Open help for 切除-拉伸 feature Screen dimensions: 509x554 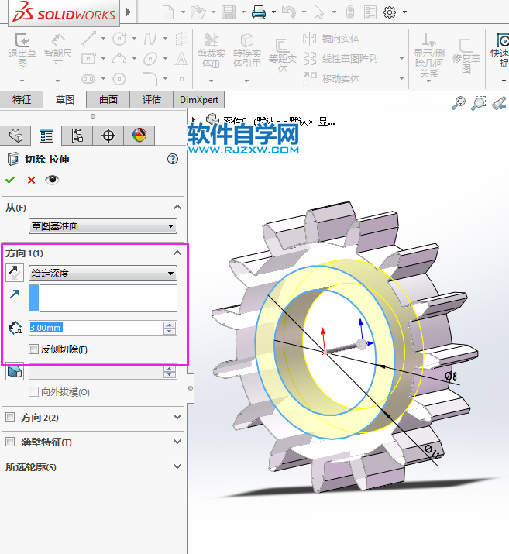click(172, 159)
